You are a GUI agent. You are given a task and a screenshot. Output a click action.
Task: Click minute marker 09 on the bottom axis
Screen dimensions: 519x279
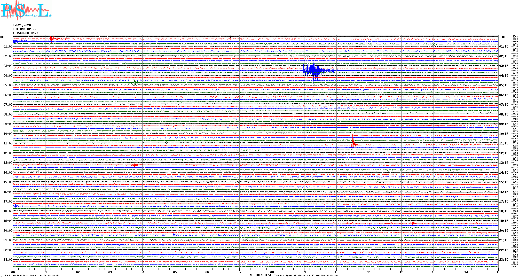[304, 272]
